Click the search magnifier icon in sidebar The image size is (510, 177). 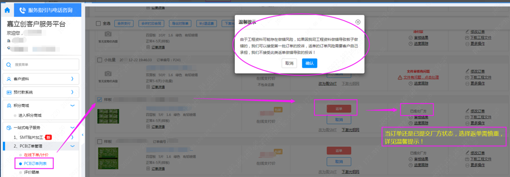click(x=9, y=64)
